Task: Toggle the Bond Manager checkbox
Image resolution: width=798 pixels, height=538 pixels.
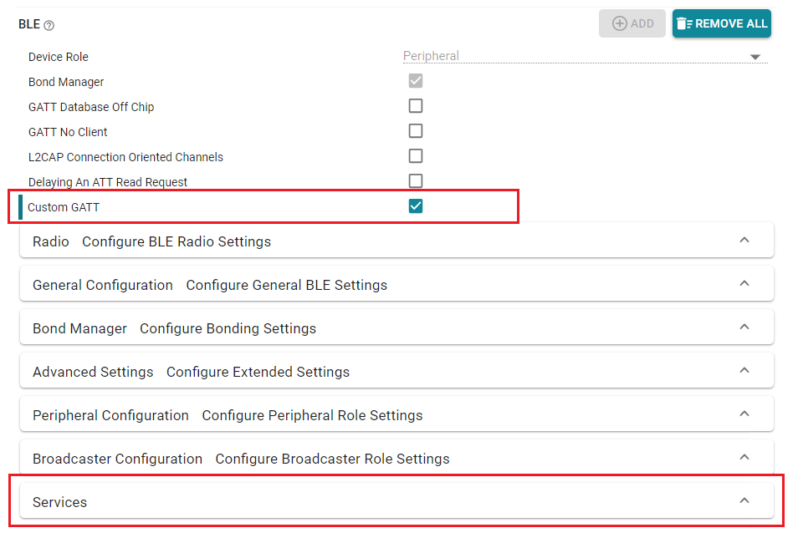Action: (416, 81)
